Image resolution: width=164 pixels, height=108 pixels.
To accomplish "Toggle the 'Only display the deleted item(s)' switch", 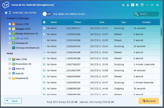I will tap(47, 14).
